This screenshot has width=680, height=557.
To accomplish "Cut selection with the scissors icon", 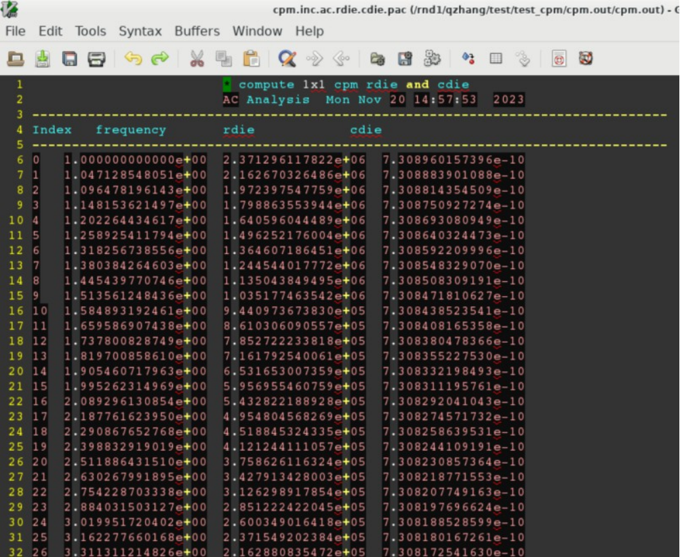I will click(x=197, y=58).
